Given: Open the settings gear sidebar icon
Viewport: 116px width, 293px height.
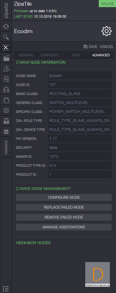Looking at the screenshot, I should point(6,111).
